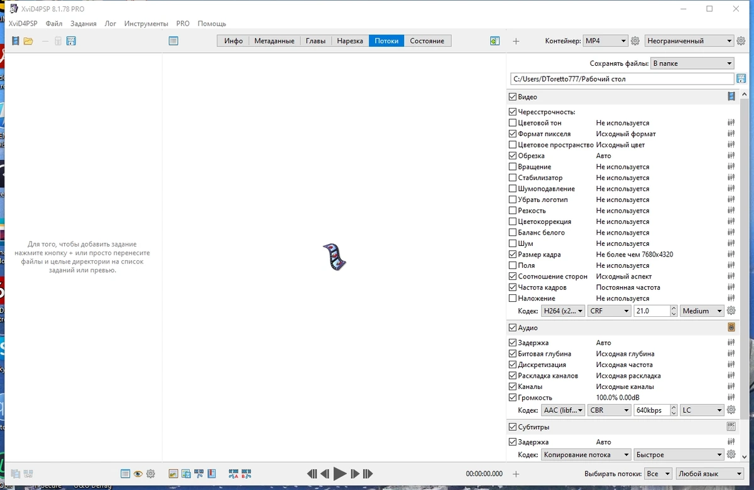The height and width of the screenshot is (490, 754).
Task: Click the plus icon next to timecode
Action: [x=516, y=474]
